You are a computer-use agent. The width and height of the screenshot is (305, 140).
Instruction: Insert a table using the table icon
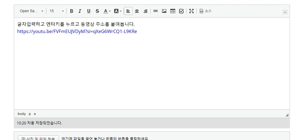[173, 11]
